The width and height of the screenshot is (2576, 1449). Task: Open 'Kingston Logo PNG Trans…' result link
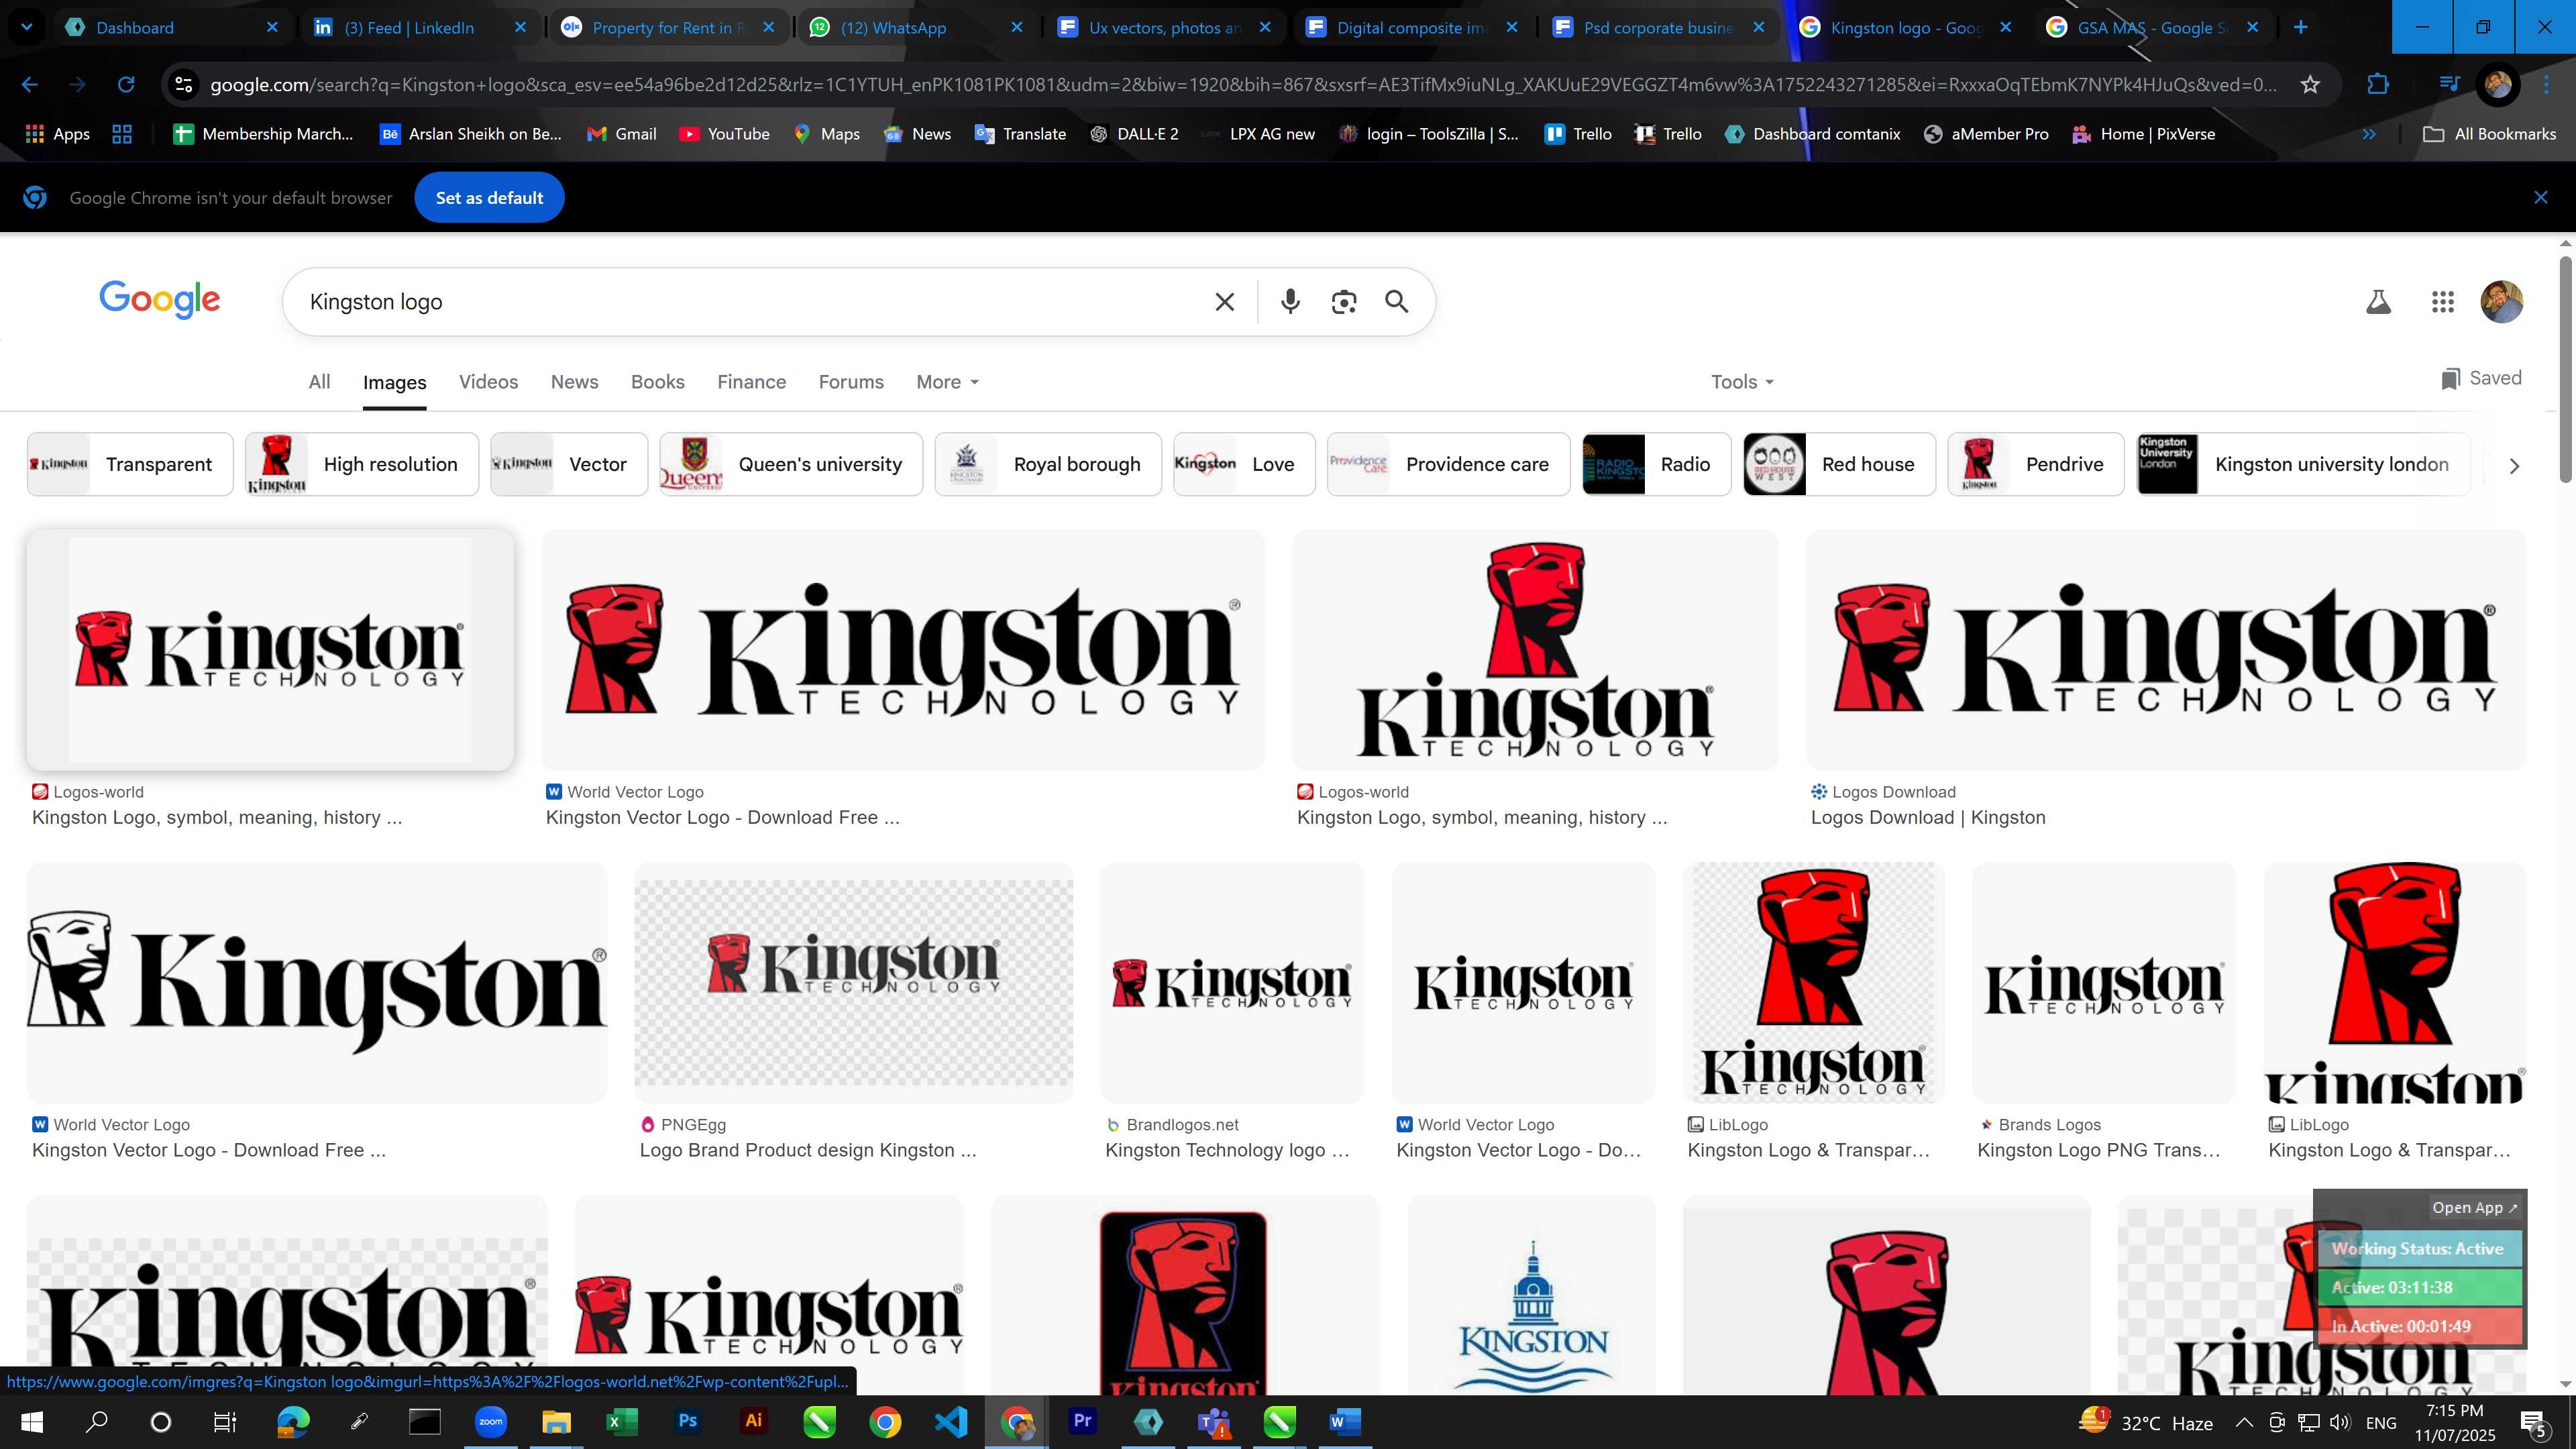(2098, 1150)
